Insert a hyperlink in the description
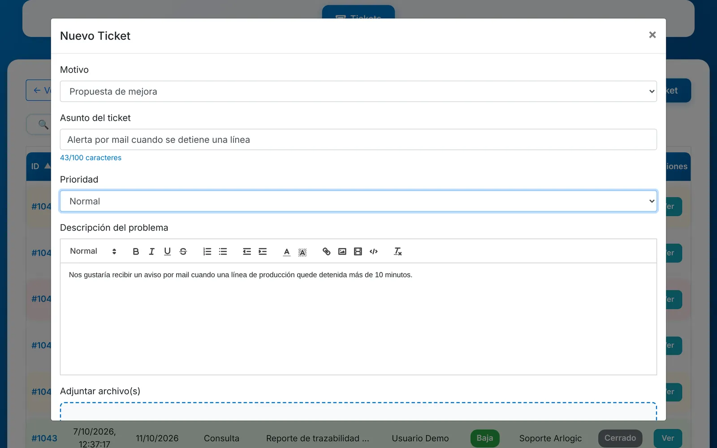The image size is (717, 448). point(327,251)
